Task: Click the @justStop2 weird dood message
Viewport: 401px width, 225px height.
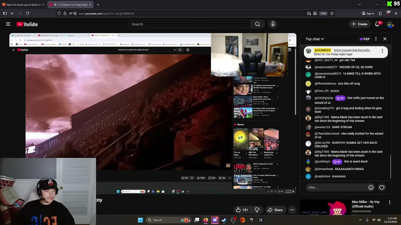Action: [341, 162]
